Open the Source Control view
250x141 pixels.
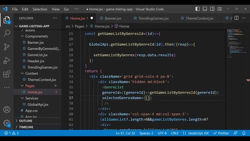point(7,47)
